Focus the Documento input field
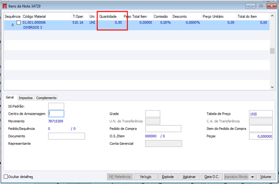The height and width of the screenshot is (184, 279). (67, 136)
